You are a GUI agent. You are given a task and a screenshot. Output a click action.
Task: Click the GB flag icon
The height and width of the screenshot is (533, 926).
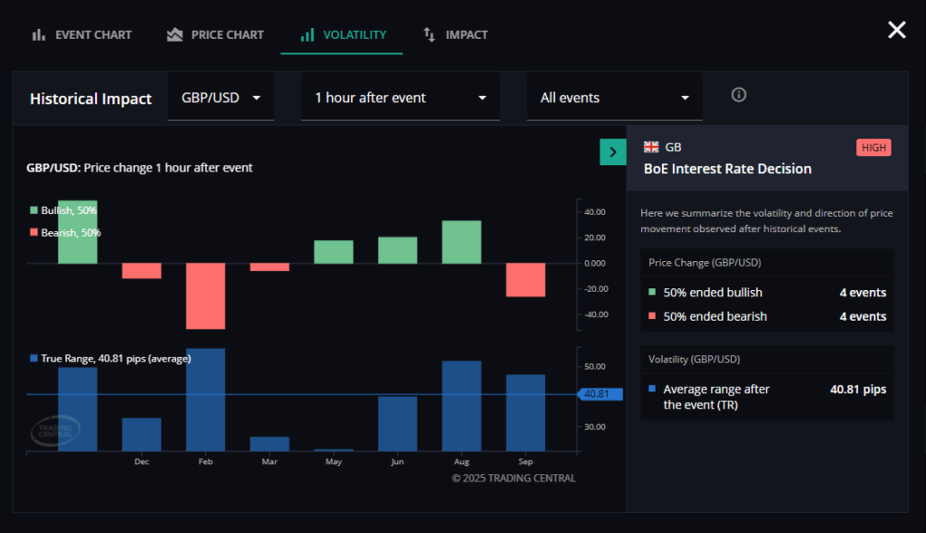point(651,147)
